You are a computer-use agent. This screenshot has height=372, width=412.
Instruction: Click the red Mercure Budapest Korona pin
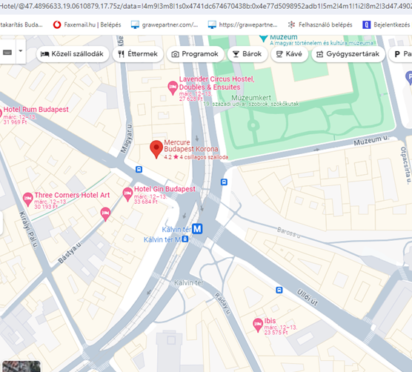pos(156,149)
